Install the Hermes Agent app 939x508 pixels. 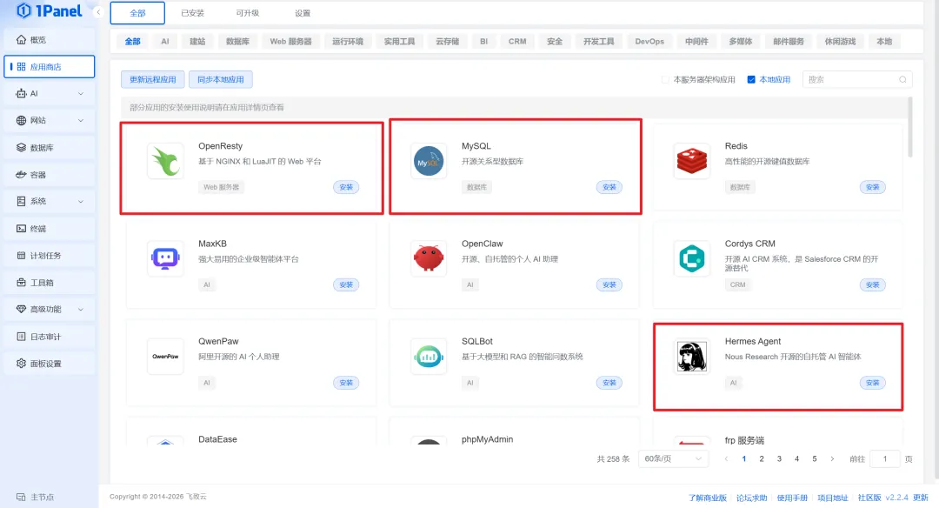pyautogui.click(x=873, y=383)
